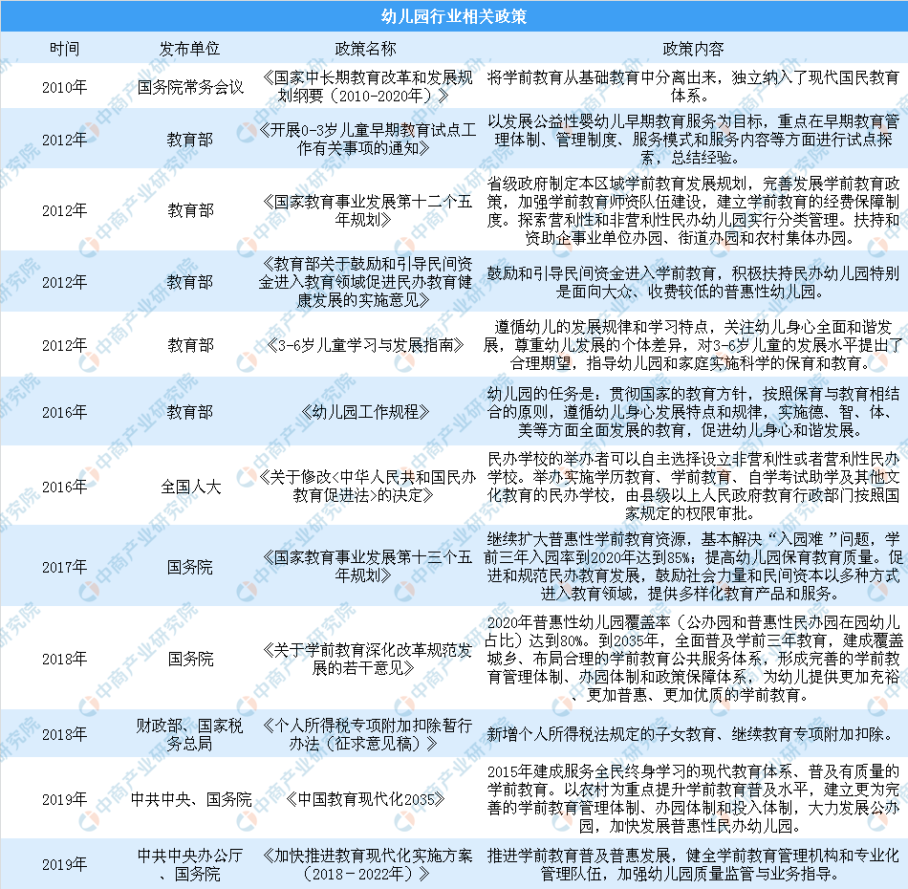Image resolution: width=908 pixels, height=889 pixels.
Task: Click the 2017年 time cell
Action: (x=64, y=567)
